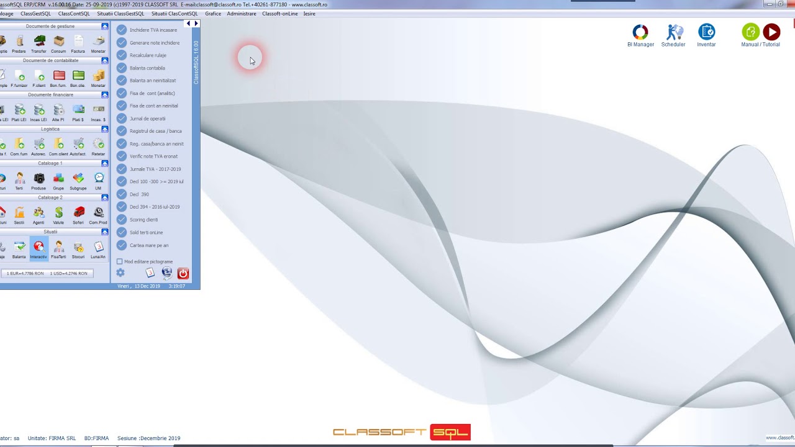Open the green Manual help icon
The image size is (795, 447).
click(750, 32)
